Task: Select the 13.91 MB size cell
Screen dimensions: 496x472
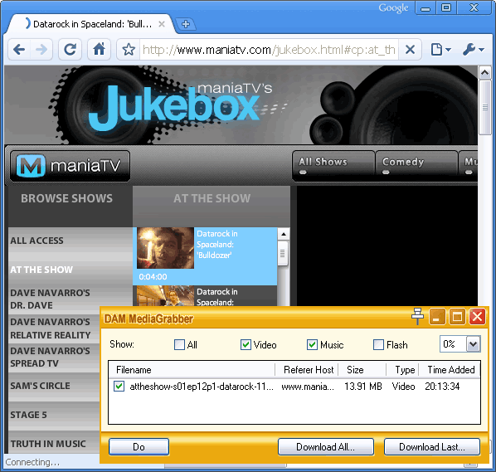Action: [362, 387]
